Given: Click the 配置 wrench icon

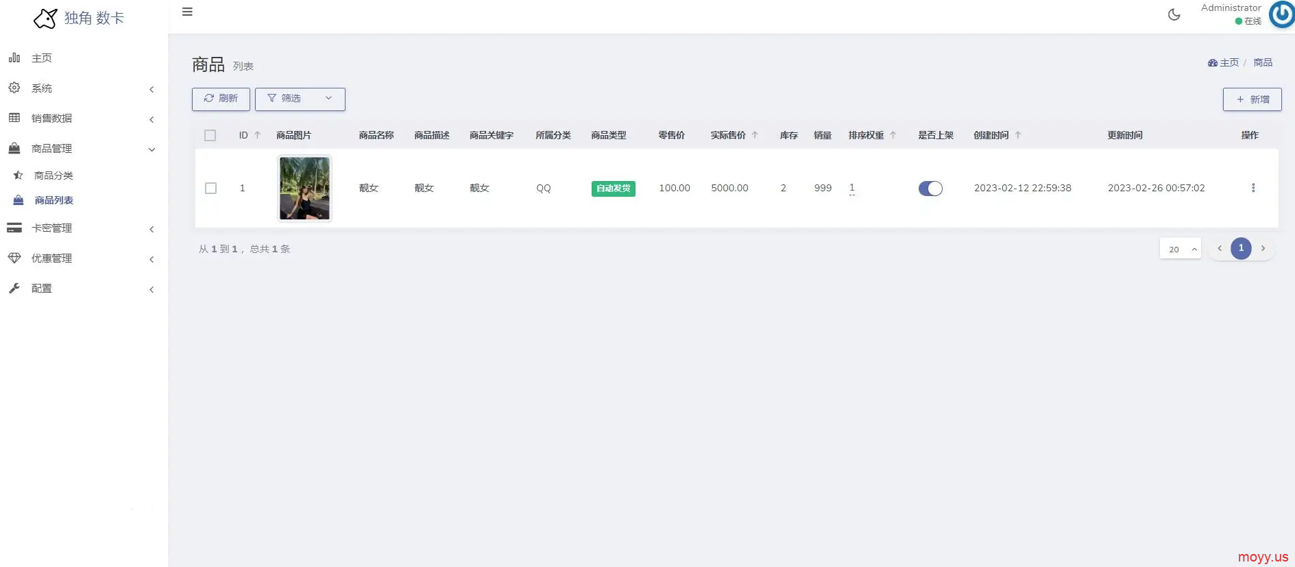Looking at the screenshot, I should point(14,288).
